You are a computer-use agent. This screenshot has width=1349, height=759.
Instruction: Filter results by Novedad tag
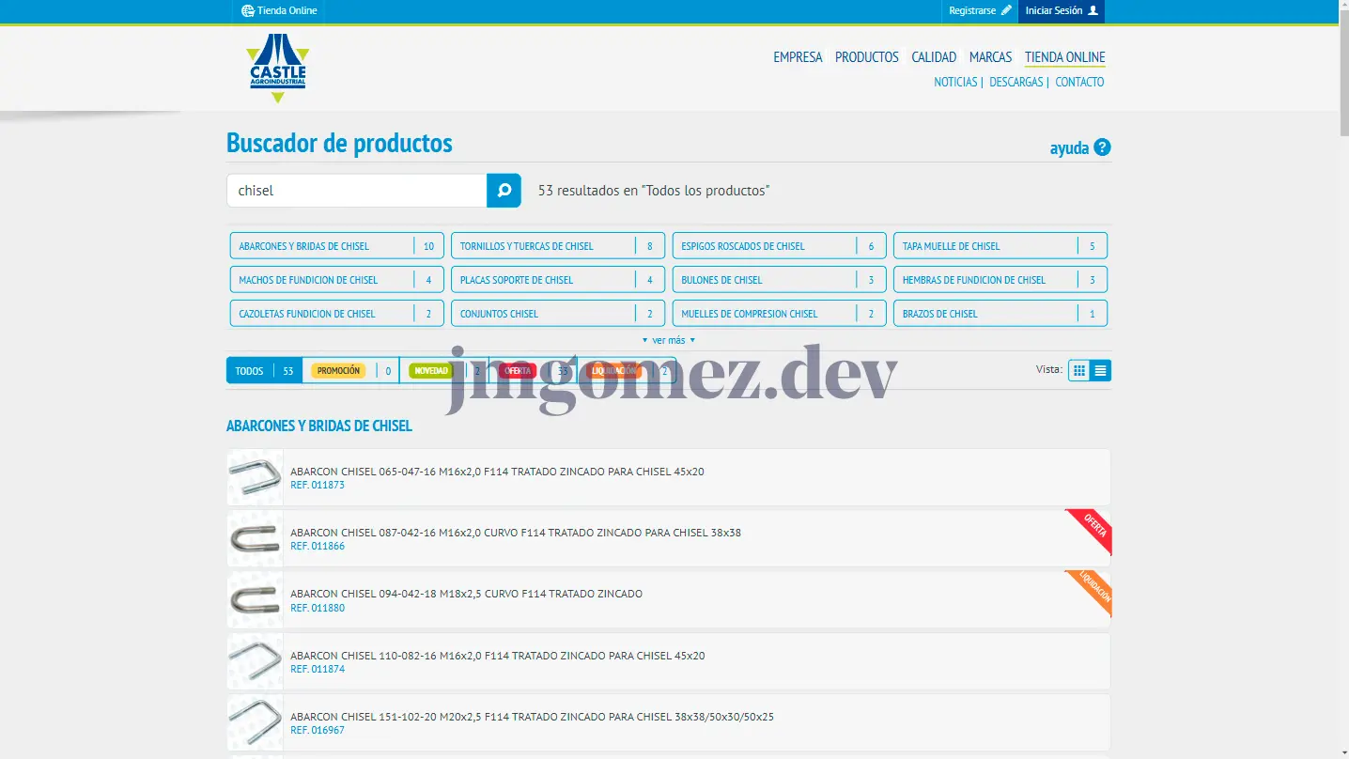click(431, 371)
